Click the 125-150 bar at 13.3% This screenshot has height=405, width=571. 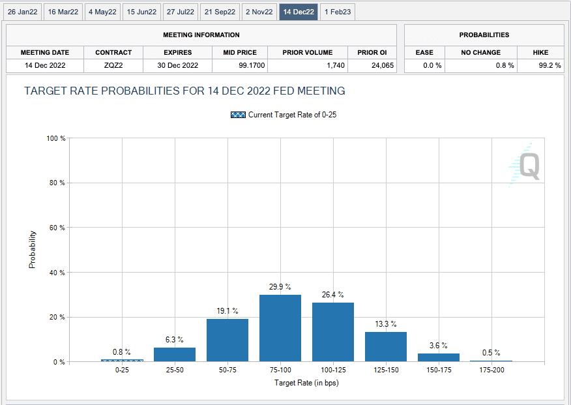coord(385,346)
